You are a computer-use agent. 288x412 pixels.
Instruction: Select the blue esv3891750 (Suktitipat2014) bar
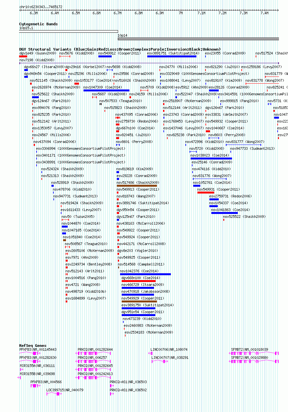tap(138, 308)
